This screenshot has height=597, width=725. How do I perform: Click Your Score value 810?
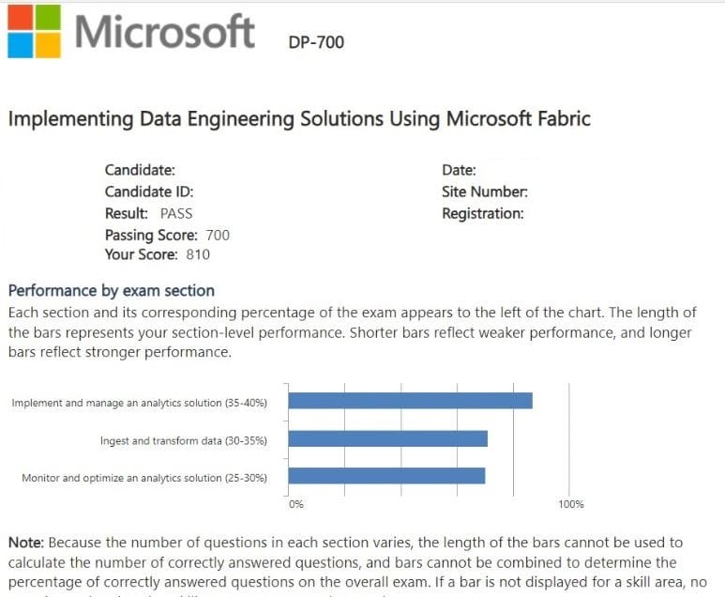point(198,254)
